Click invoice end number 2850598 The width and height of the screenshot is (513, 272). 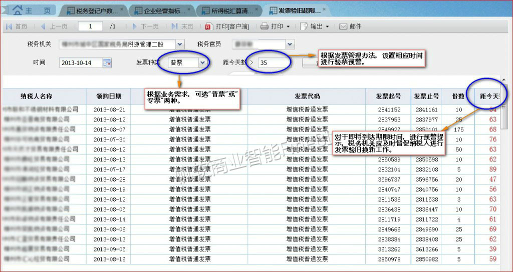pos(427,159)
